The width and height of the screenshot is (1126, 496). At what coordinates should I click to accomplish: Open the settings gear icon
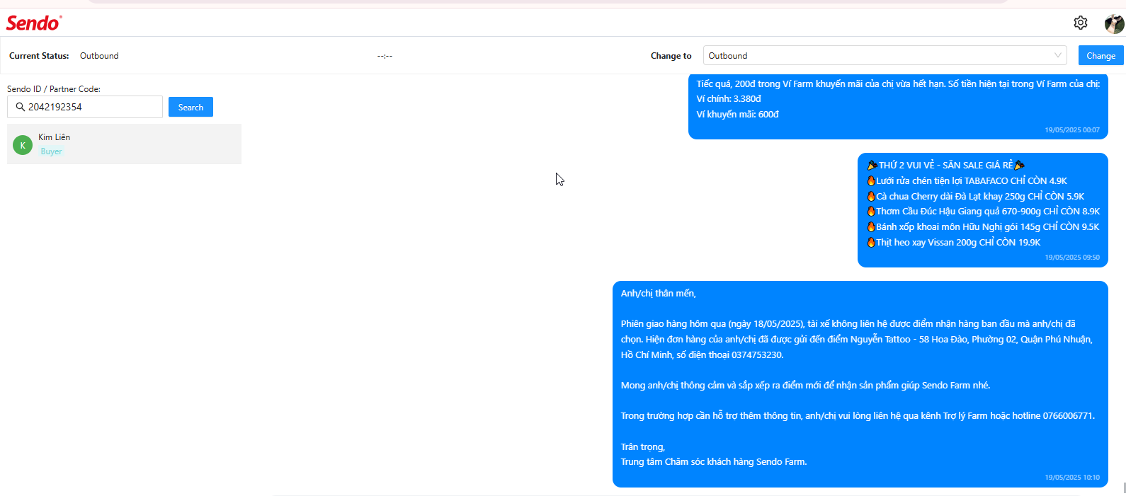pyautogui.click(x=1080, y=23)
